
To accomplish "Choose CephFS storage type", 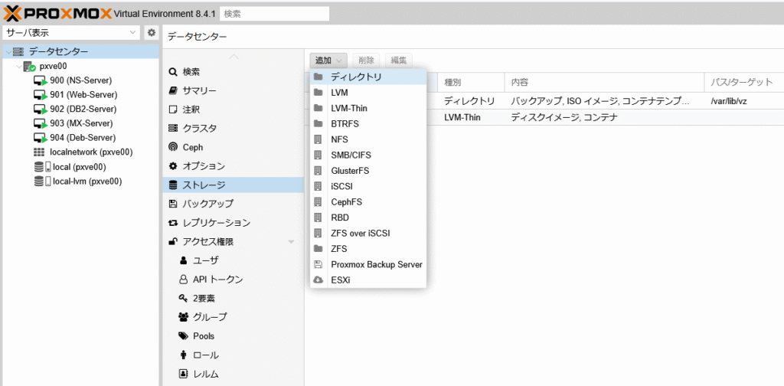I will click(368, 202).
